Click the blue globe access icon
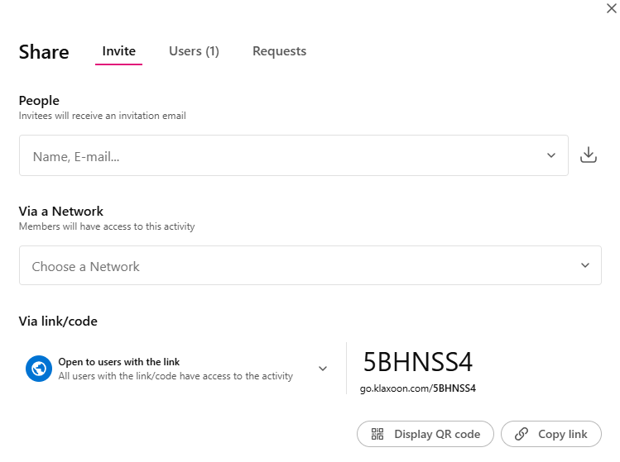 click(39, 369)
